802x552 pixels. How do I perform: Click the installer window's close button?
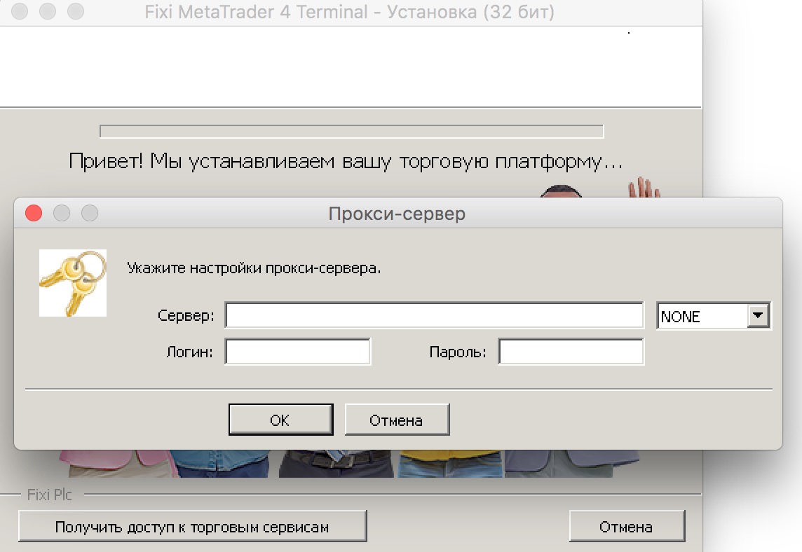pyautogui.click(x=20, y=11)
